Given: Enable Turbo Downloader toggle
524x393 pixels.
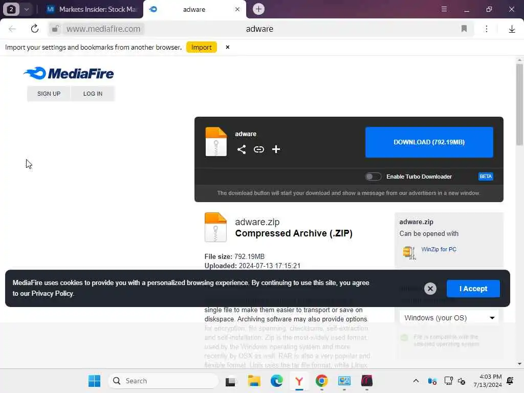Looking at the screenshot, I should click(x=373, y=177).
